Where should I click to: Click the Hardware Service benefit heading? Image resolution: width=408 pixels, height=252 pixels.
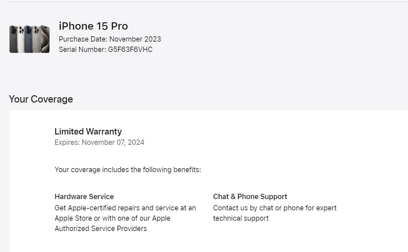pos(84,197)
